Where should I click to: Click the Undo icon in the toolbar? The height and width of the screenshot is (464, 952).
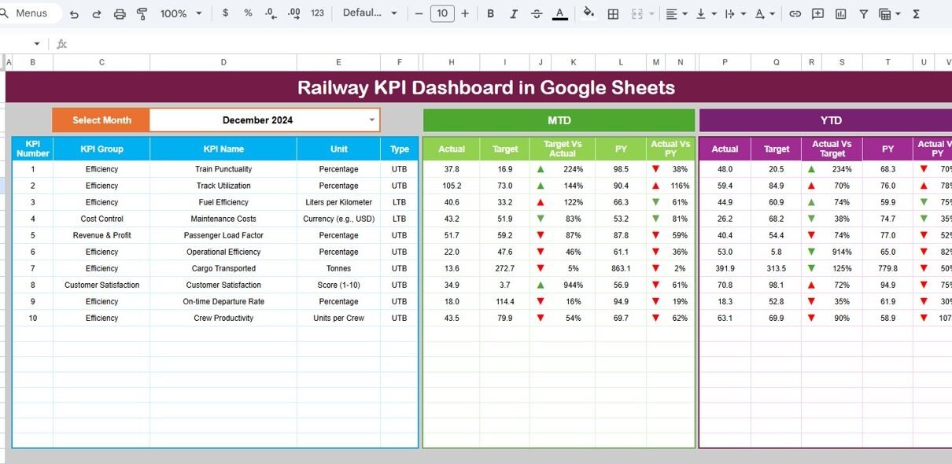pyautogui.click(x=74, y=14)
